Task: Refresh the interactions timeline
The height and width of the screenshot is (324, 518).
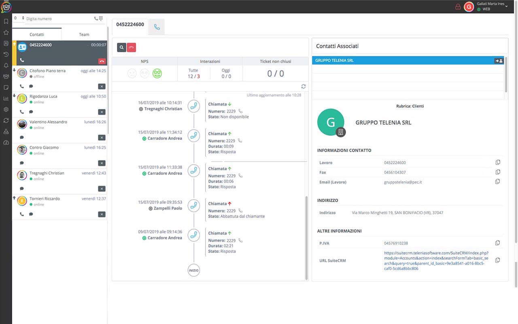Action: [x=304, y=86]
